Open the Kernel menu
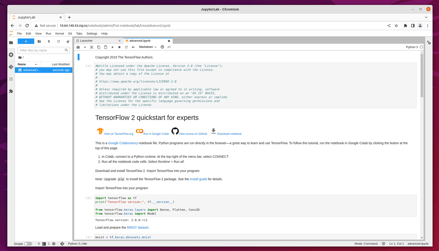 59,33
